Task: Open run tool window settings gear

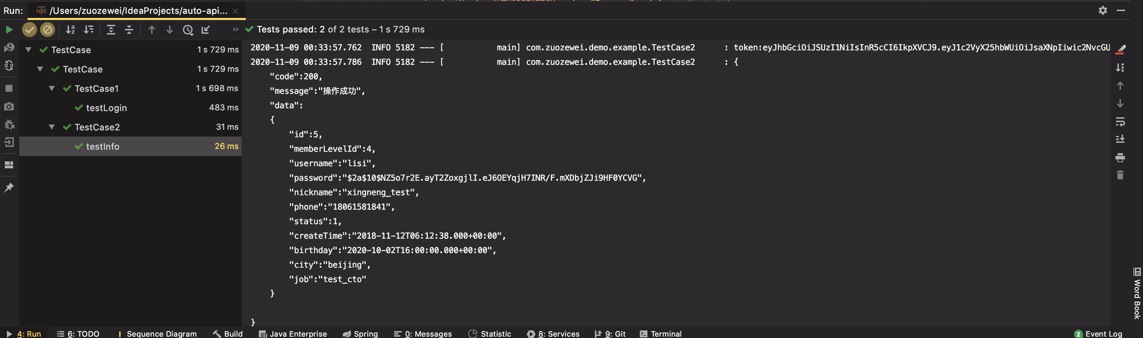Action: pyautogui.click(x=1103, y=10)
